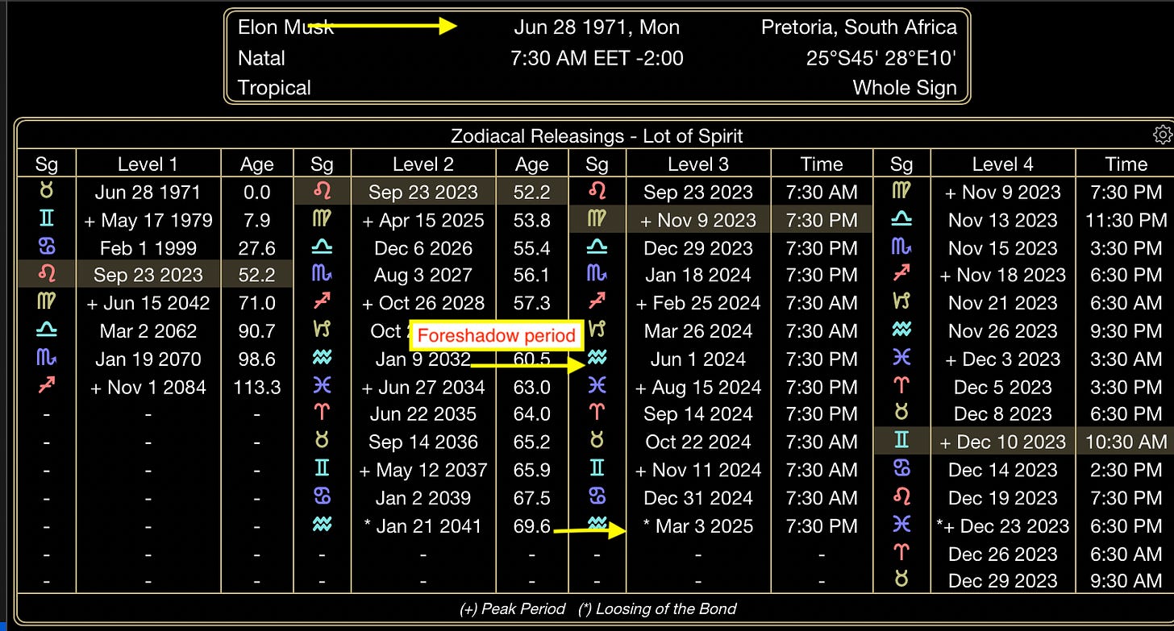Select Aries glyph next to Jun 22 2035
1174x631 pixels.
(x=322, y=414)
